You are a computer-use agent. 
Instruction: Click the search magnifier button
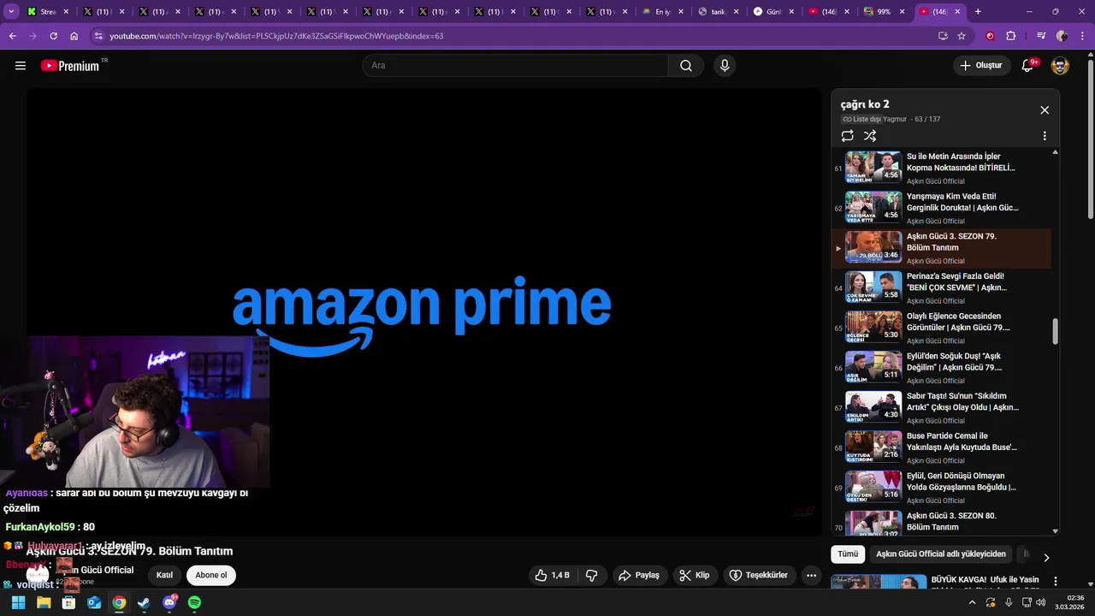[x=686, y=66]
